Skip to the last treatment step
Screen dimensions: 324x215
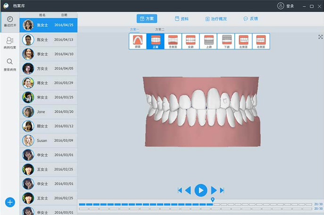(x=222, y=190)
